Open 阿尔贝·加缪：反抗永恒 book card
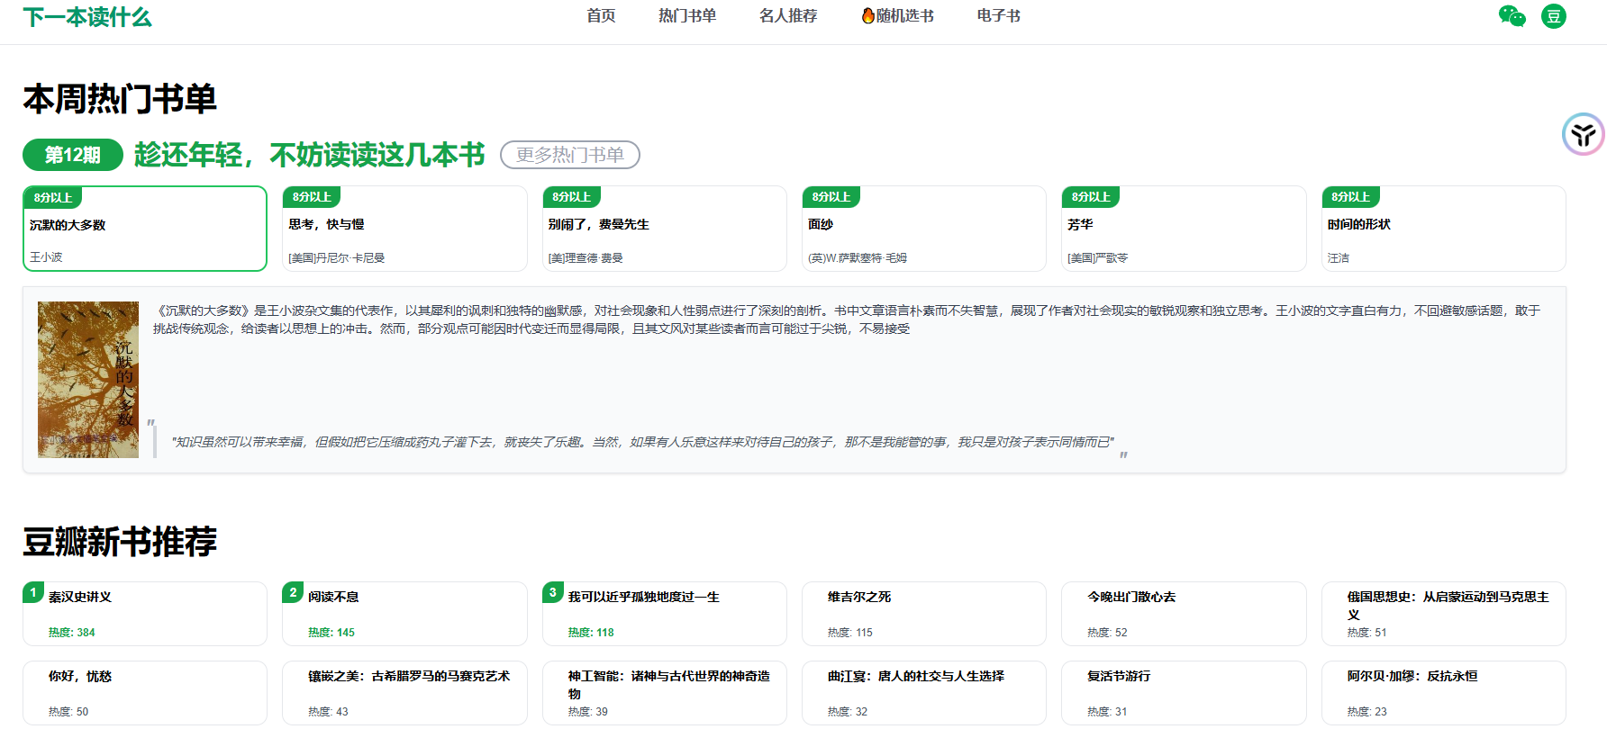This screenshot has width=1607, height=756. [x=1444, y=693]
